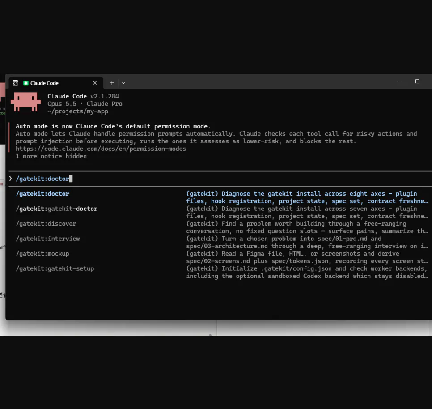Close the Claude Code tab
This screenshot has width=432, height=409.
95,83
